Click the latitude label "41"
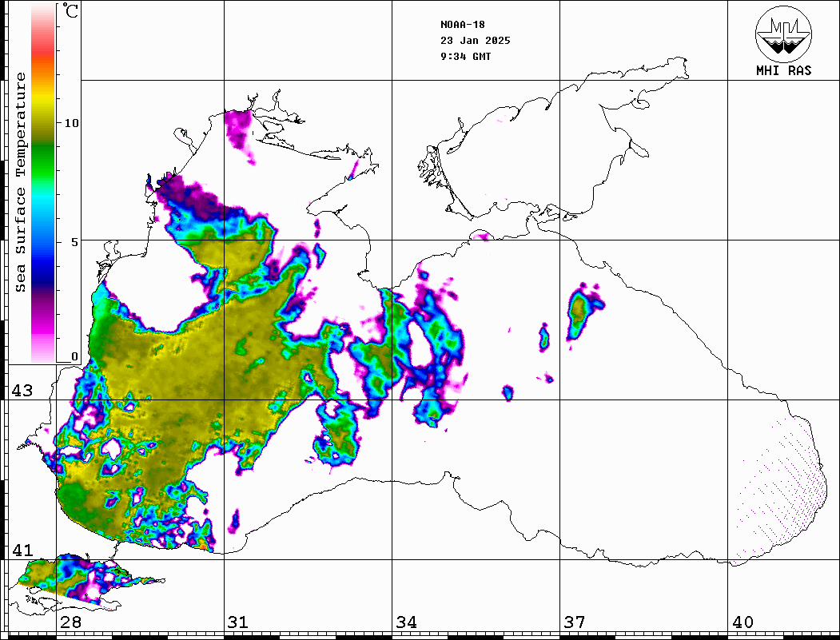The height and width of the screenshot is (640, 840). click(22, 550)
